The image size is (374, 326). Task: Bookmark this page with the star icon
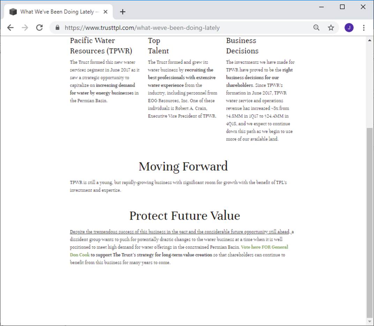pos(331,28)
